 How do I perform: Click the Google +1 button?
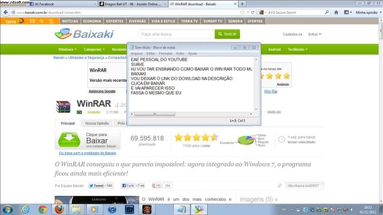click(156, 186)
